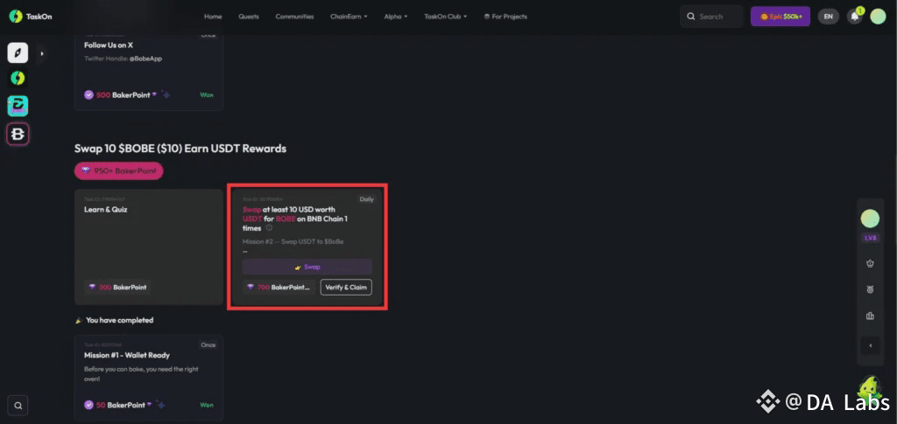897x424 pixels.
Task: Click the BOBE link in the swap task
Action: [x=285, y=219]
